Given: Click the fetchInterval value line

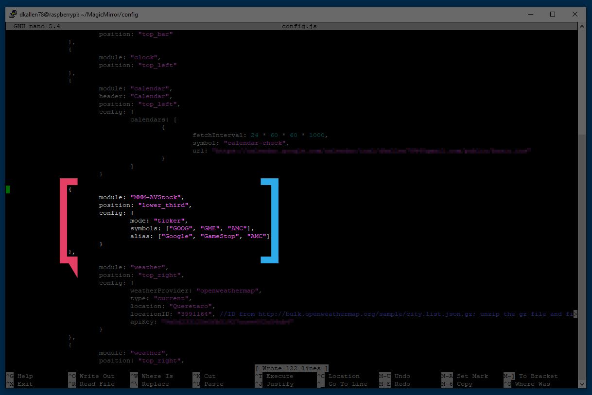Looking at the screenshot, I should tap(261, 135).
